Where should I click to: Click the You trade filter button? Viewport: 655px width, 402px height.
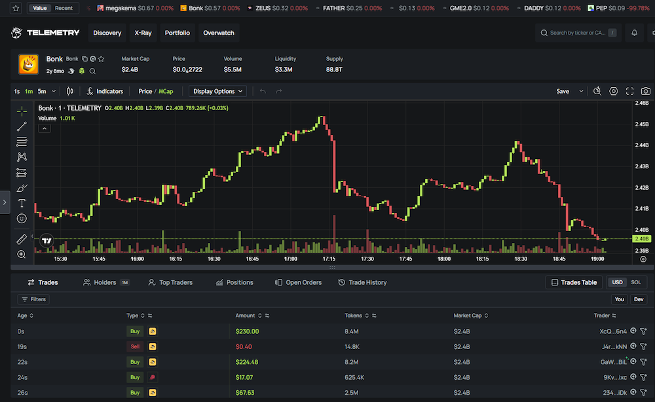pos(619,299)
